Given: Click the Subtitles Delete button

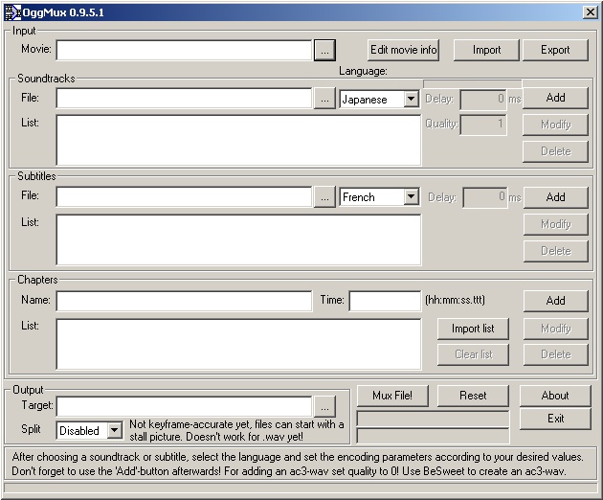Looking at the screenshot, I should [556, 251].
